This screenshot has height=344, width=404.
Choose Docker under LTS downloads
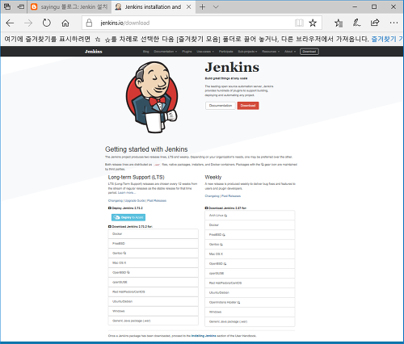154,234
